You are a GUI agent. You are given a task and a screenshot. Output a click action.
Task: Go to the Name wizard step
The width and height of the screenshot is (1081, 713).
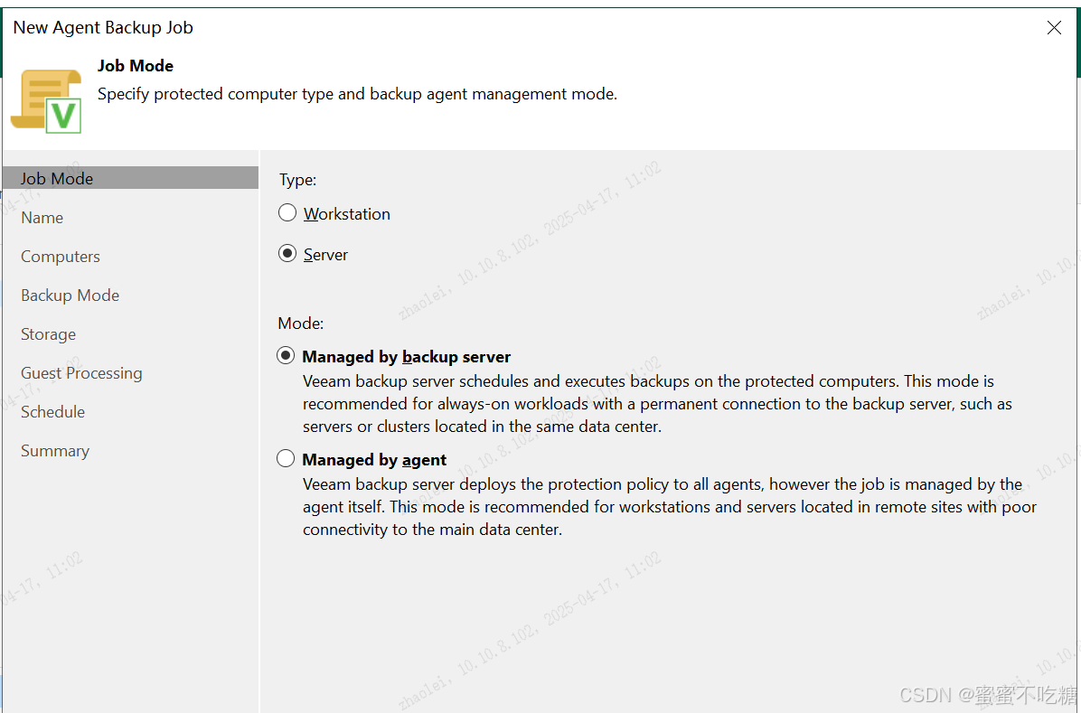42,217
